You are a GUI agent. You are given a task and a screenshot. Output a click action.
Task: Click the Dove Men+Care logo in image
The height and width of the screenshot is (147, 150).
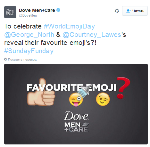(x=77, y=121)
